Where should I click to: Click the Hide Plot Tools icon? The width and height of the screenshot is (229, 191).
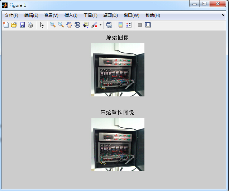pos(140,25)
